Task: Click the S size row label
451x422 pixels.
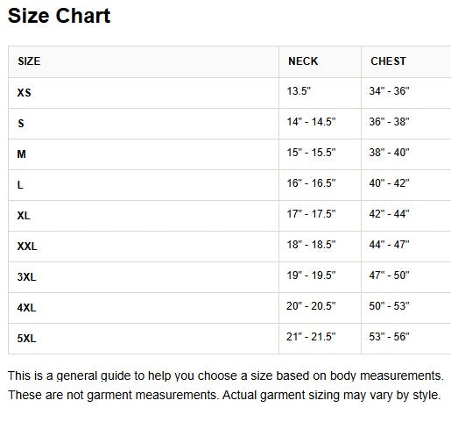Action: tap(21, 124)
